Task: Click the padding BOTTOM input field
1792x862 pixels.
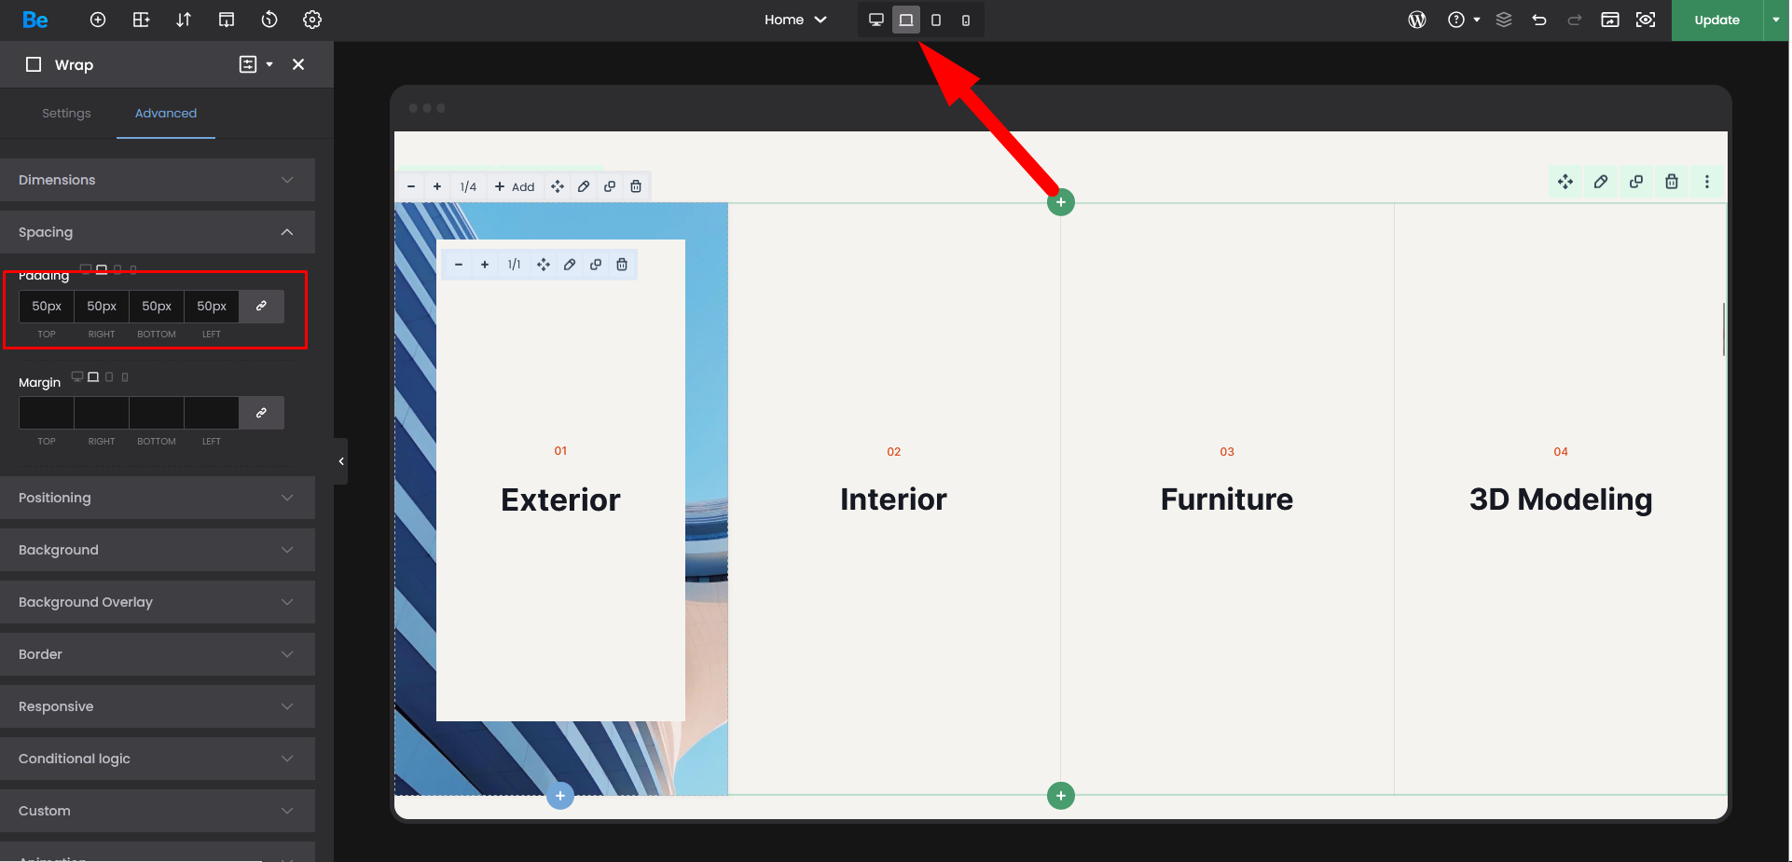Action: [x=157, y=306]
